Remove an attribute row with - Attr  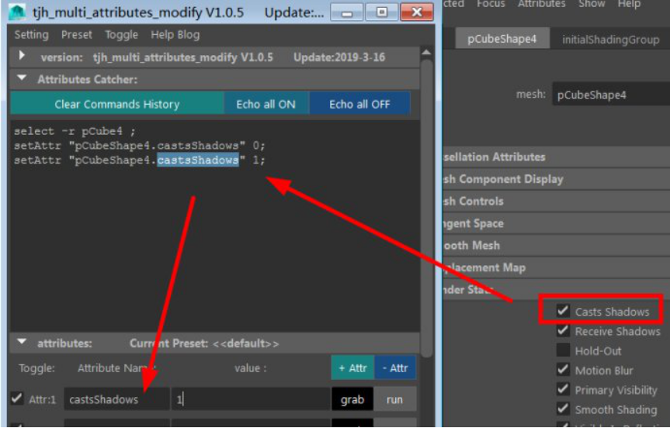point(395,368)
